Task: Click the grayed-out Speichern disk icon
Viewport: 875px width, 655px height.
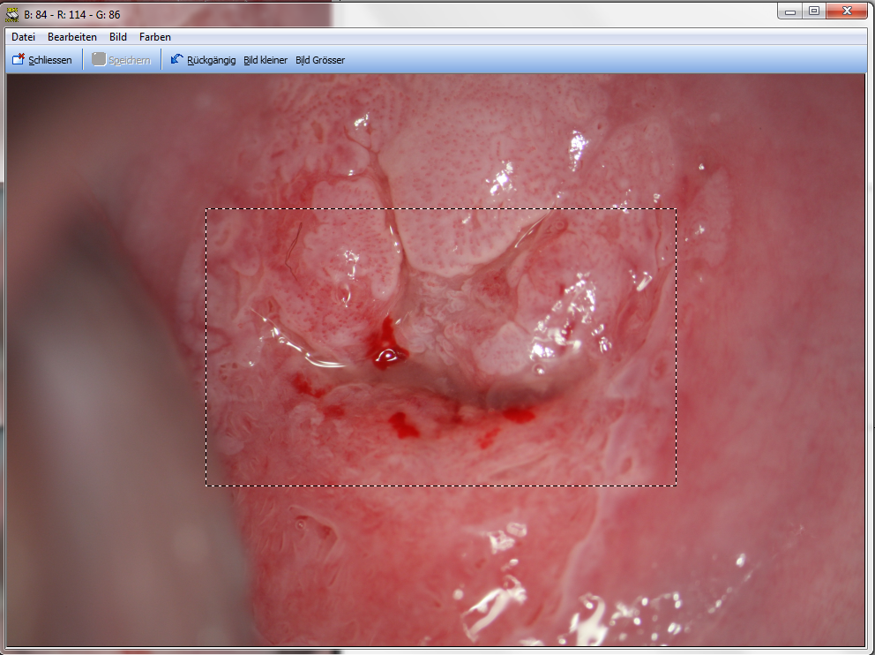Action: [99, 60]
